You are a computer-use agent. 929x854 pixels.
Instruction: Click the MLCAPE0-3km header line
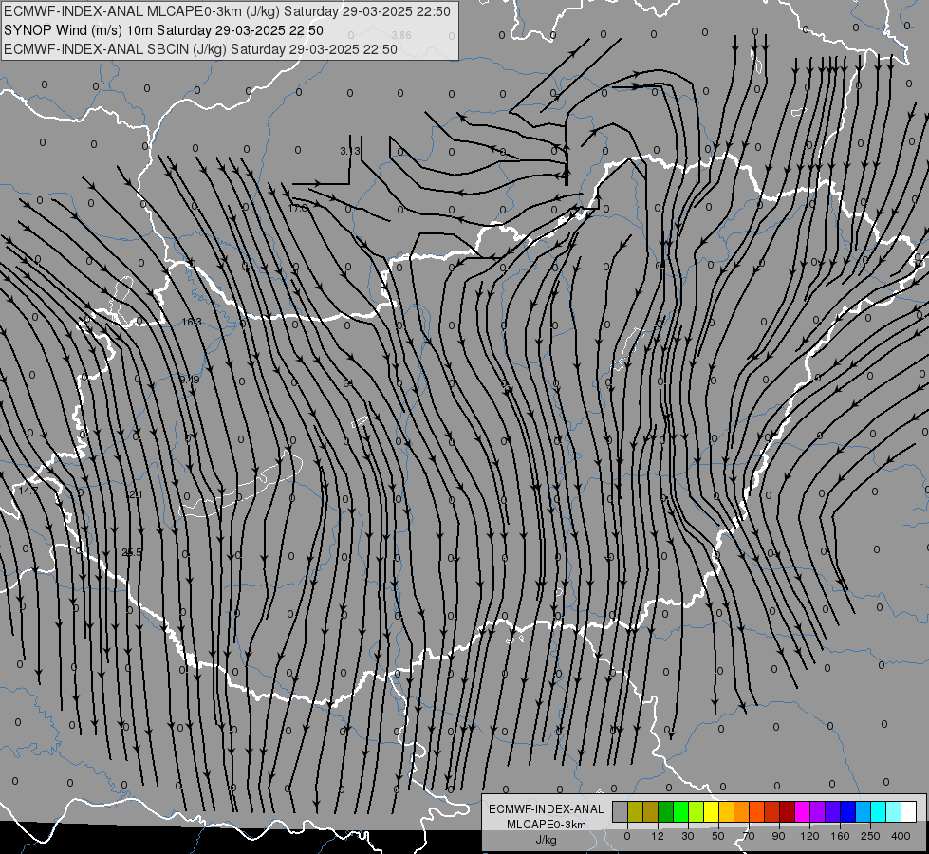[228, 11]
